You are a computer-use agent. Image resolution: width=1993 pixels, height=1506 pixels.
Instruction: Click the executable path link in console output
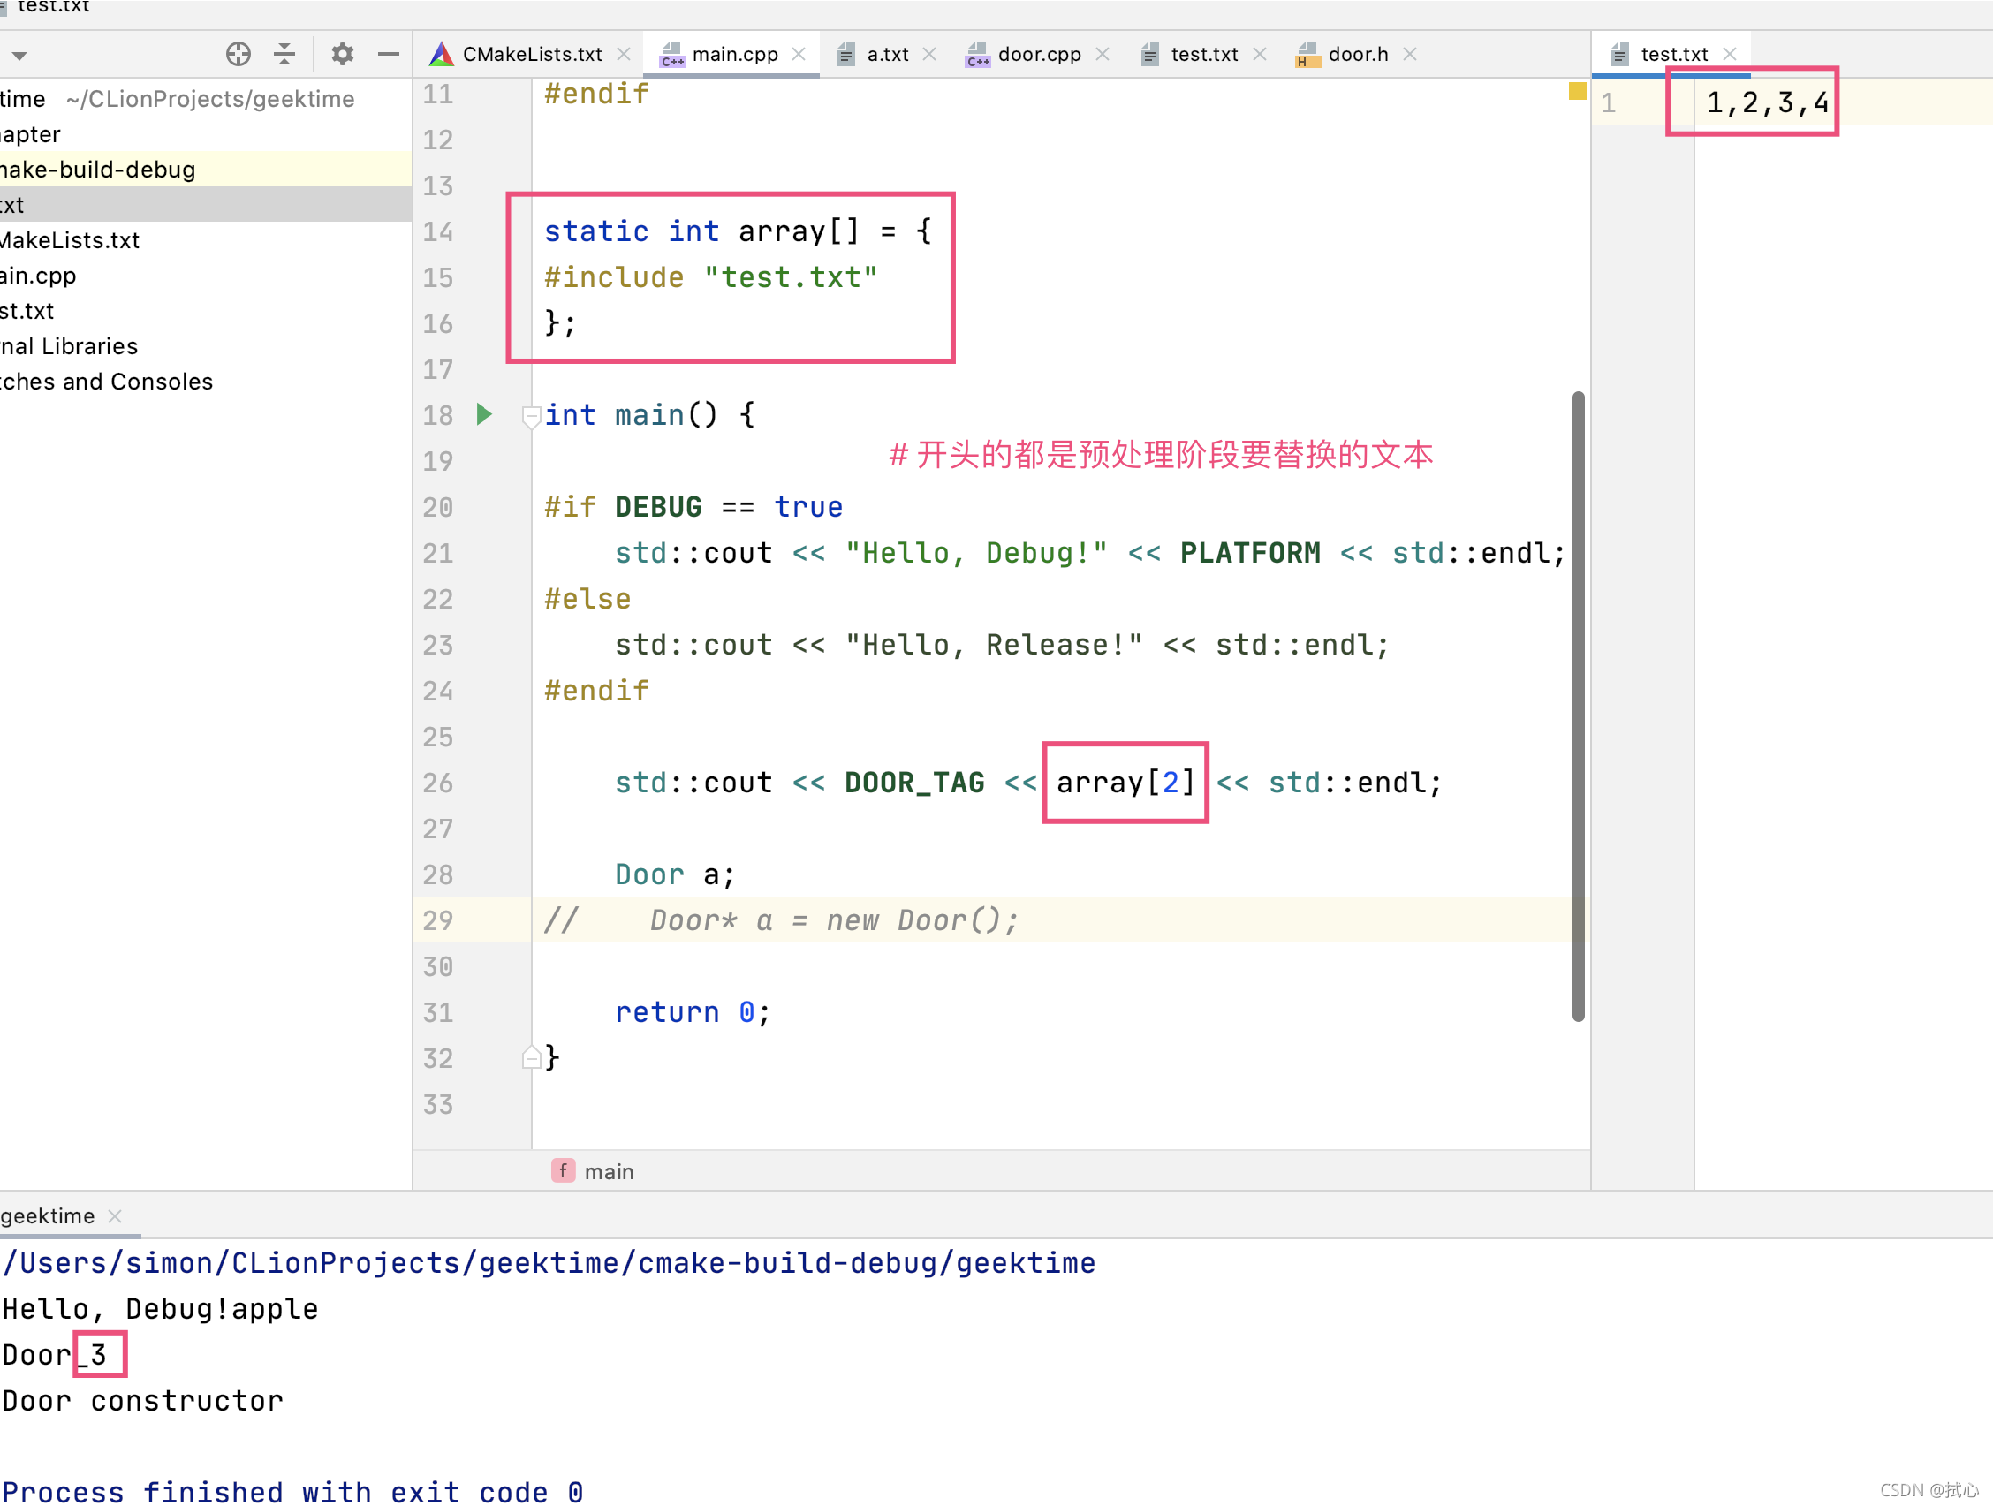point(549,1263)
